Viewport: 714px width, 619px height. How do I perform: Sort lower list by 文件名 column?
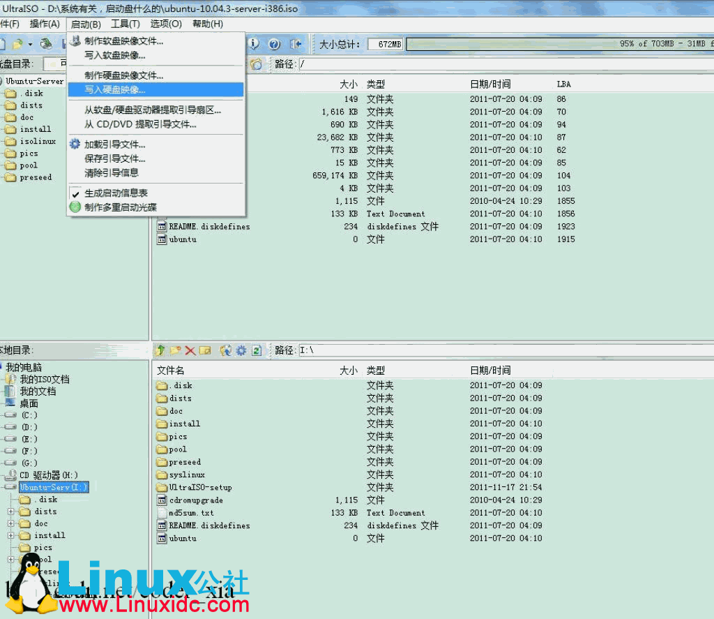(170, 370)
